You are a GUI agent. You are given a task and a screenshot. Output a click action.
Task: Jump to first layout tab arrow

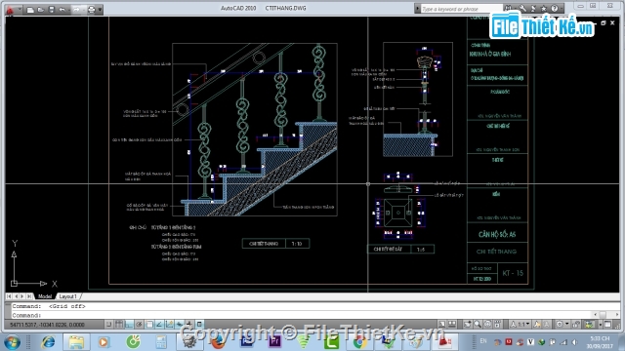[x=9, y=296]
